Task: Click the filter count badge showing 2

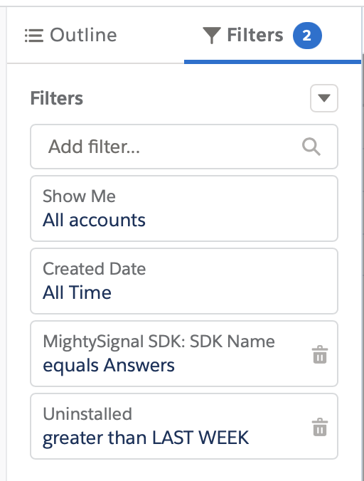Action: click(x=307, y=36)
